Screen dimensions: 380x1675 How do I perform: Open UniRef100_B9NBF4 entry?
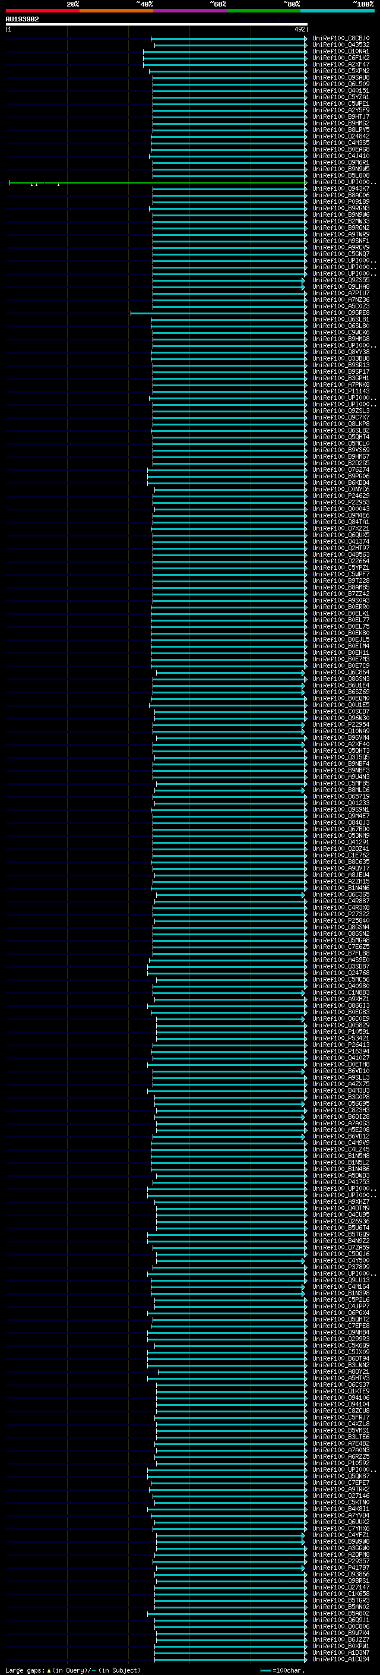coord(340,764)
